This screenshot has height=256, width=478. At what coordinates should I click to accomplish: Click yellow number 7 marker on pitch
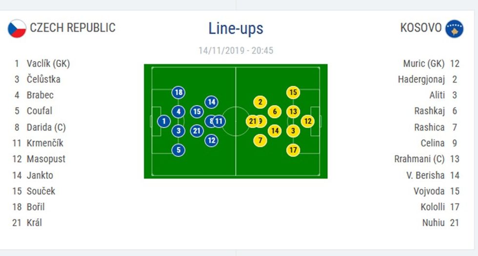[x=260, y=141]
